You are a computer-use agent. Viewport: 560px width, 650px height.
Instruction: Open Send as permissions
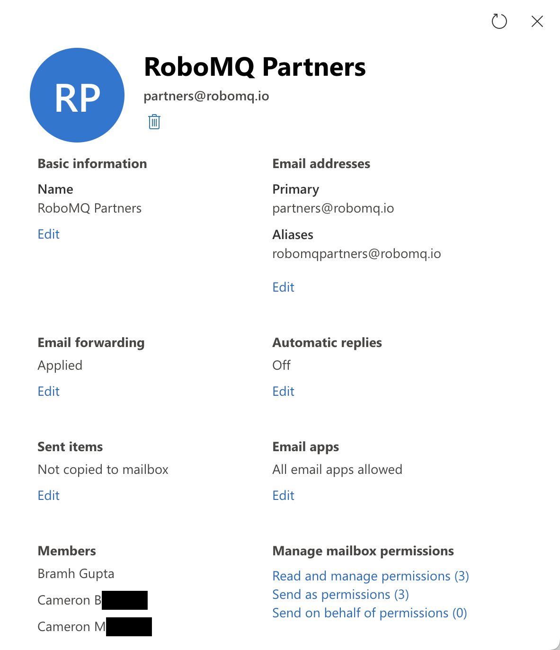[x=340, y=595]
